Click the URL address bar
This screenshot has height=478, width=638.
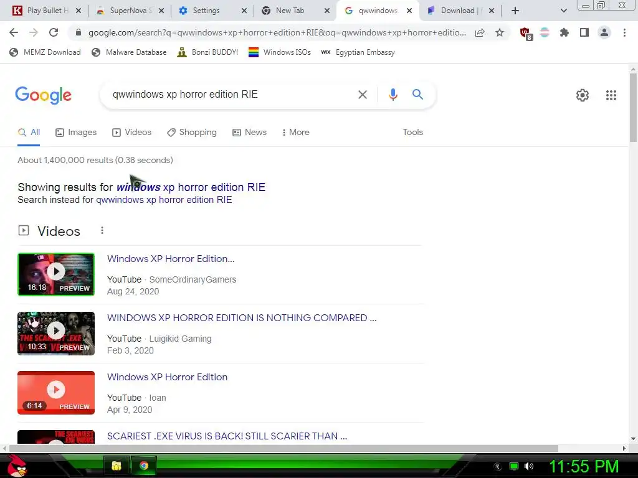tap(277, 32)
